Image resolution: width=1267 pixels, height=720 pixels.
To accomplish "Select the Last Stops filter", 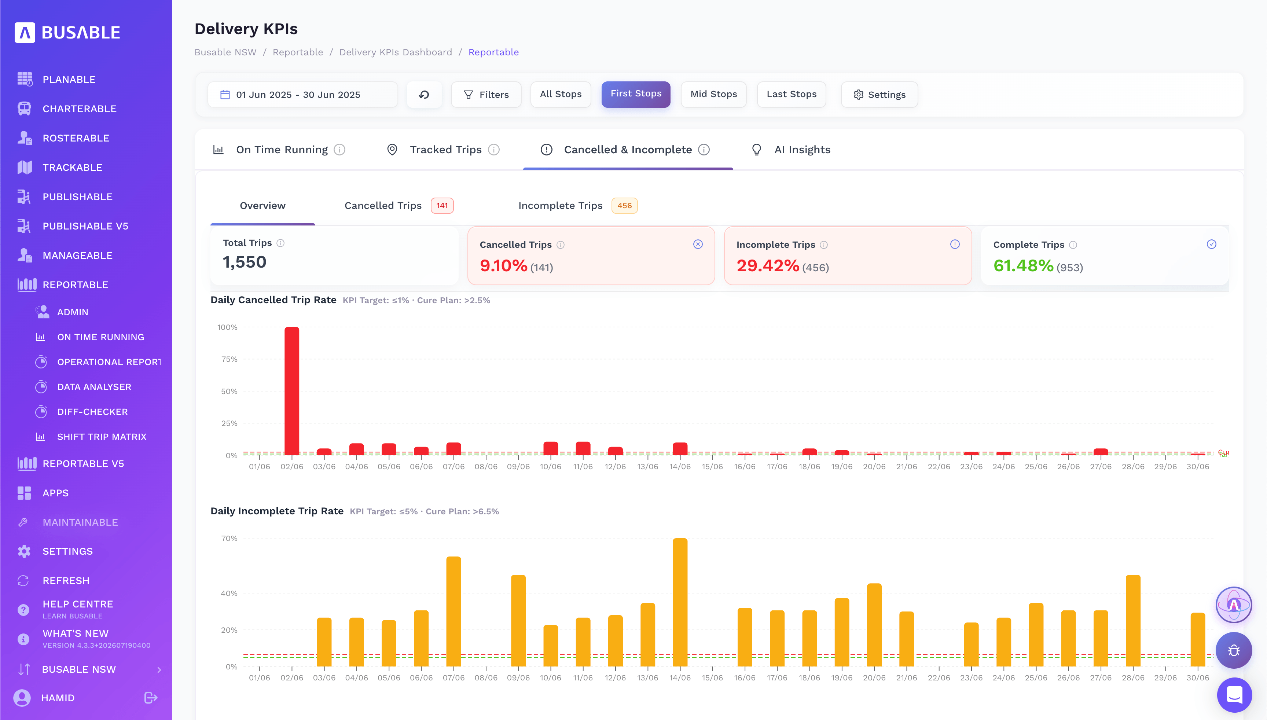I will (x=791, y=95).
